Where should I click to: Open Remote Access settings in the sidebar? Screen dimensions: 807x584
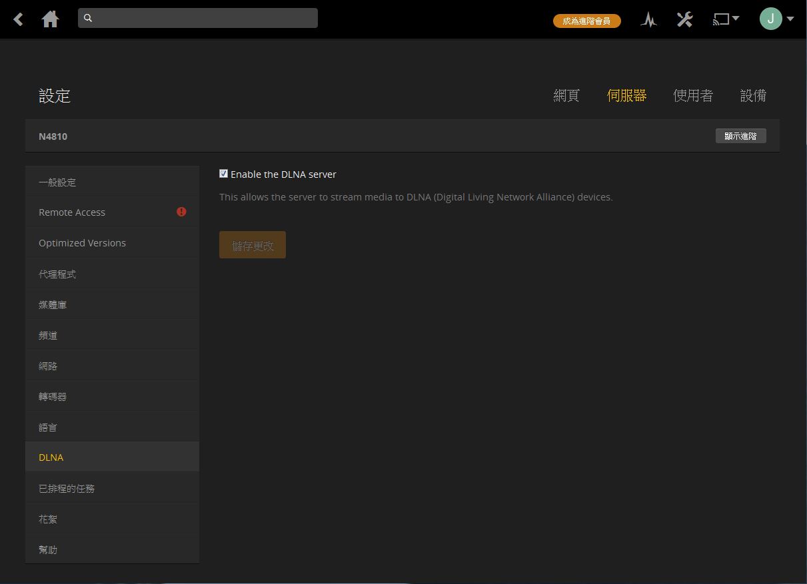112,212
